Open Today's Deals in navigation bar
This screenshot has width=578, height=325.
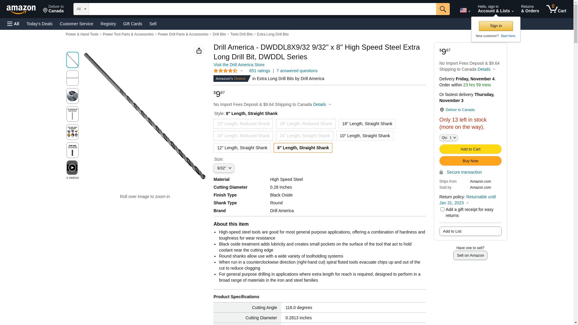[x=39, y=24]
